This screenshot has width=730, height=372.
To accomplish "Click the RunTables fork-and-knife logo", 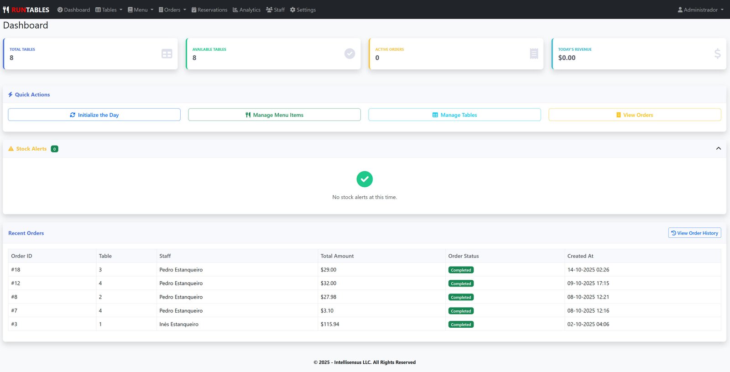I will 6,10.
